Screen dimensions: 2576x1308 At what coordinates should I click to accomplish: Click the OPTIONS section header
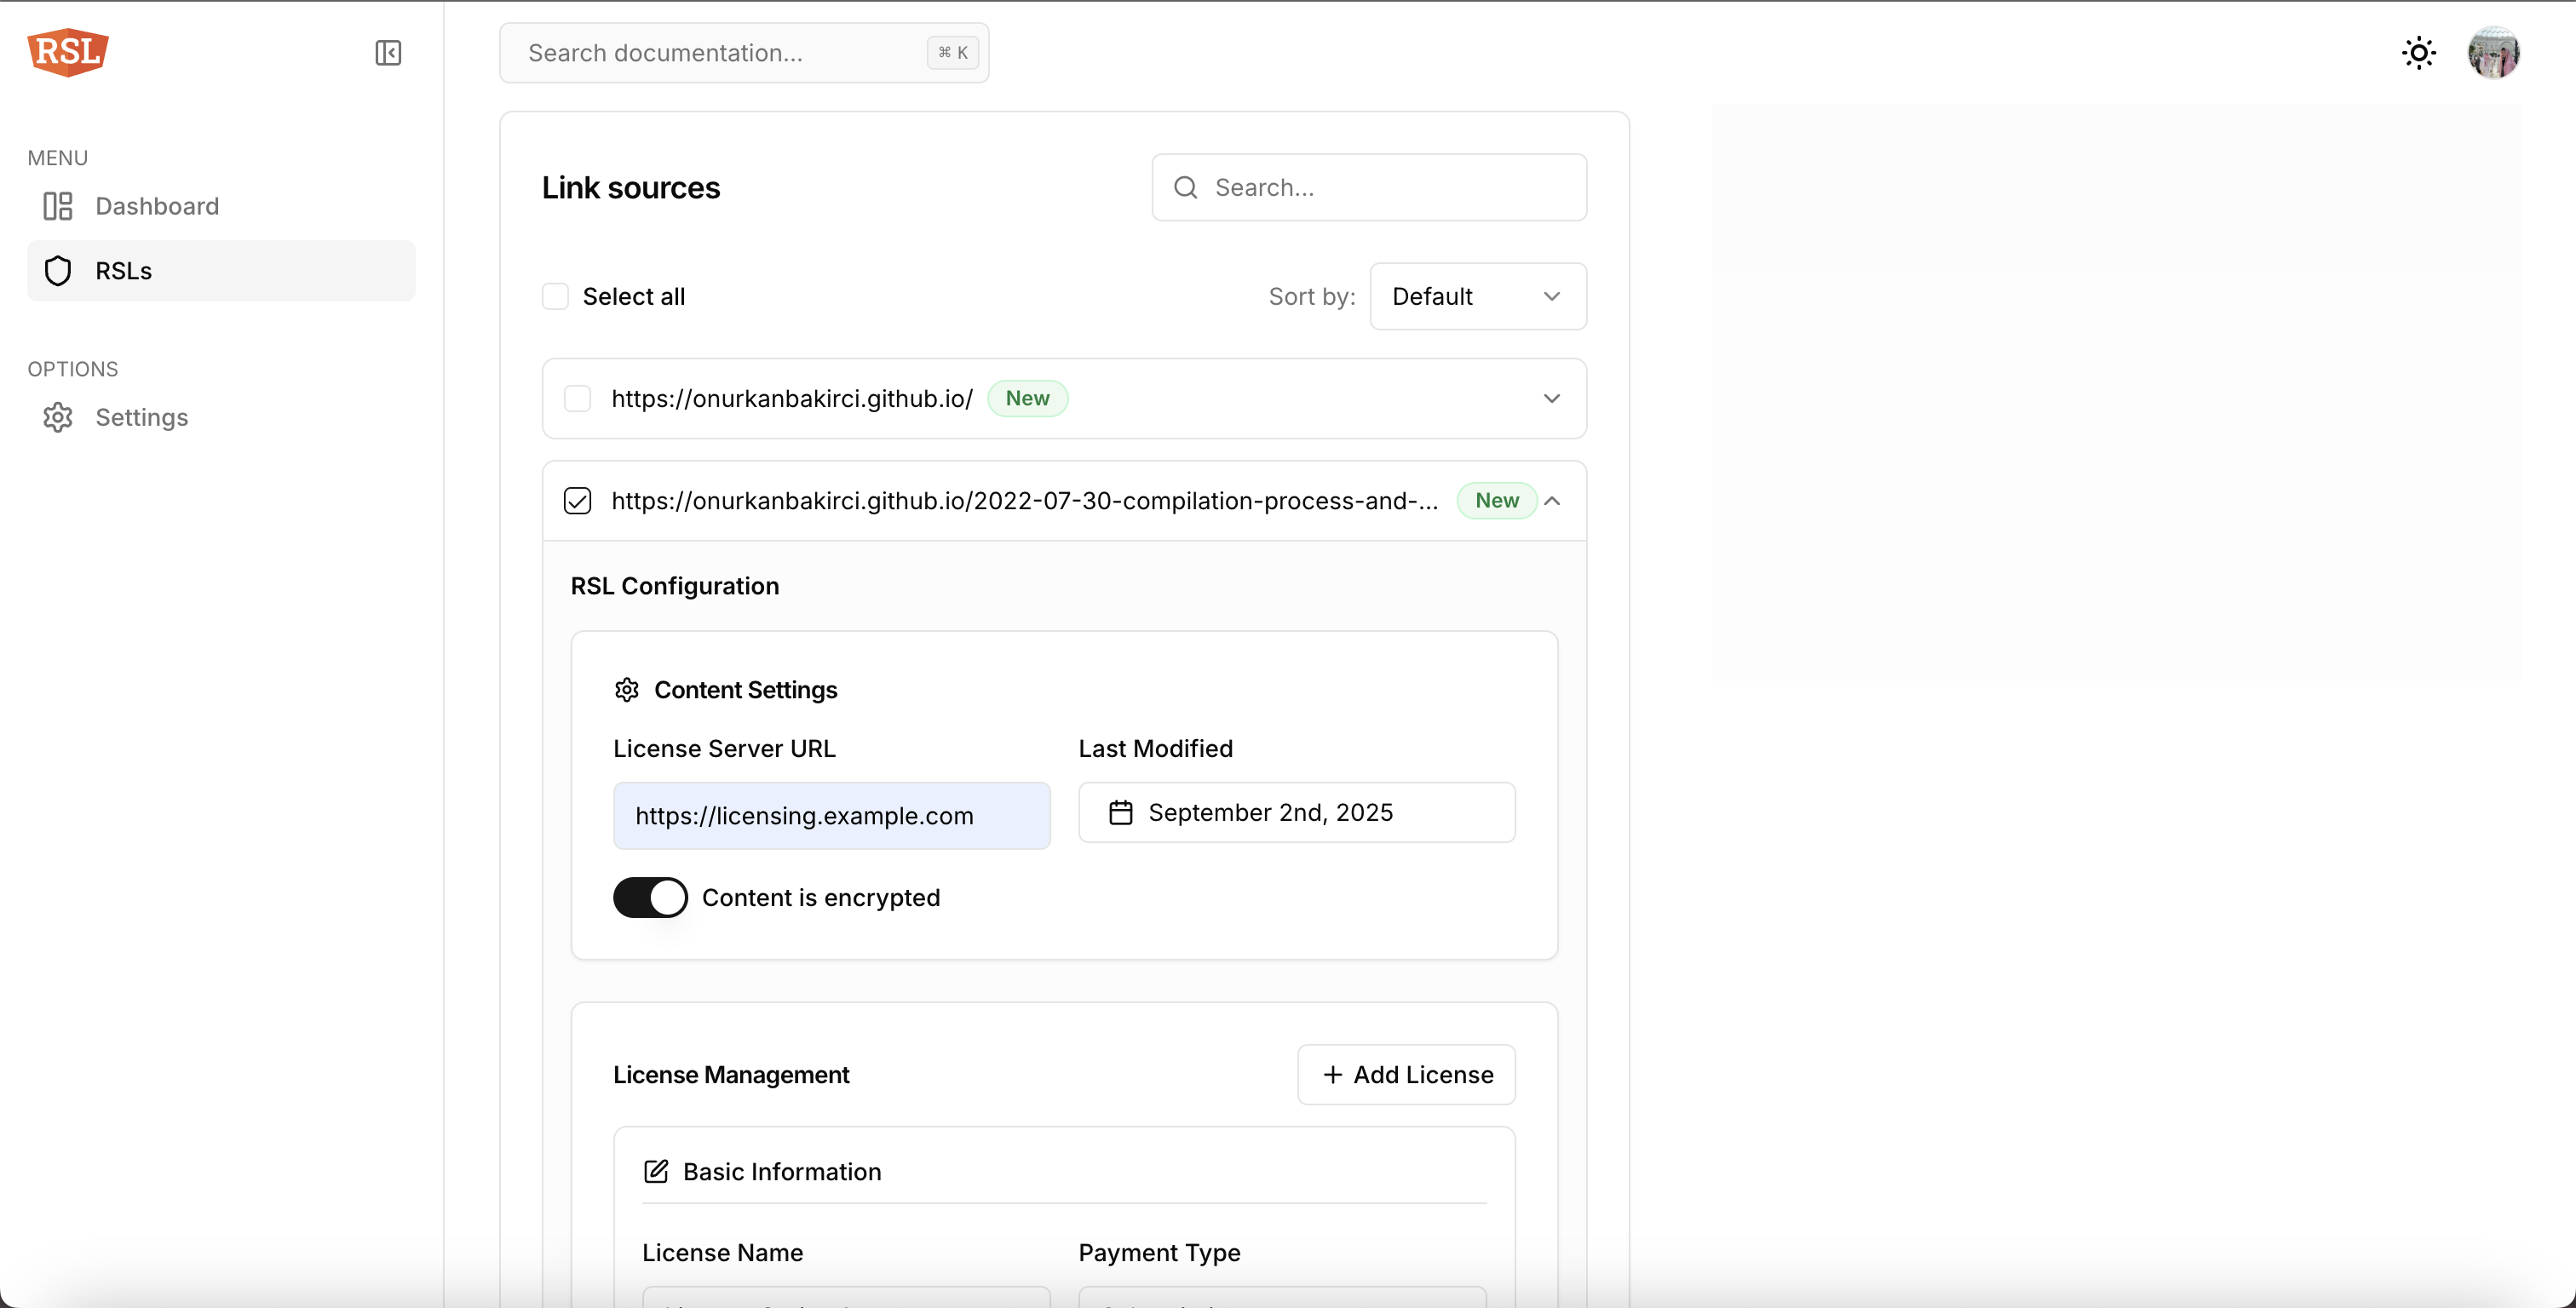73,369
